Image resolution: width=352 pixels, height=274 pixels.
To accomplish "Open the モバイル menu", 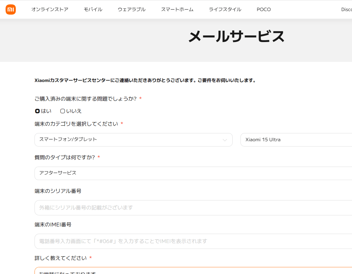I will (x=93, y=10).
